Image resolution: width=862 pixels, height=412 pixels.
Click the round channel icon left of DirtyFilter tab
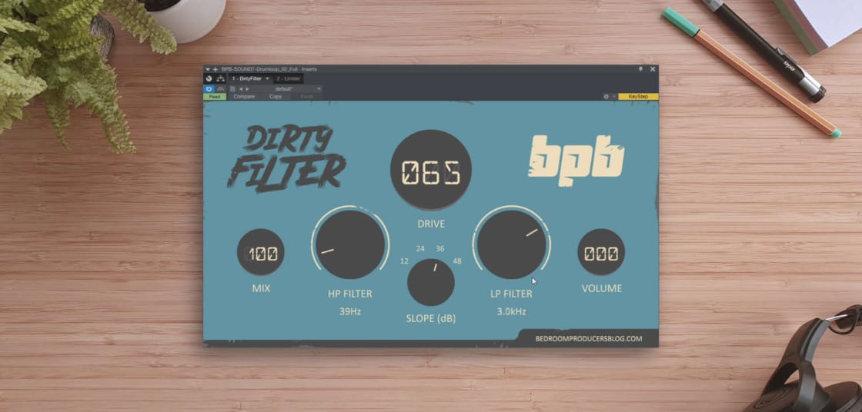209,78
